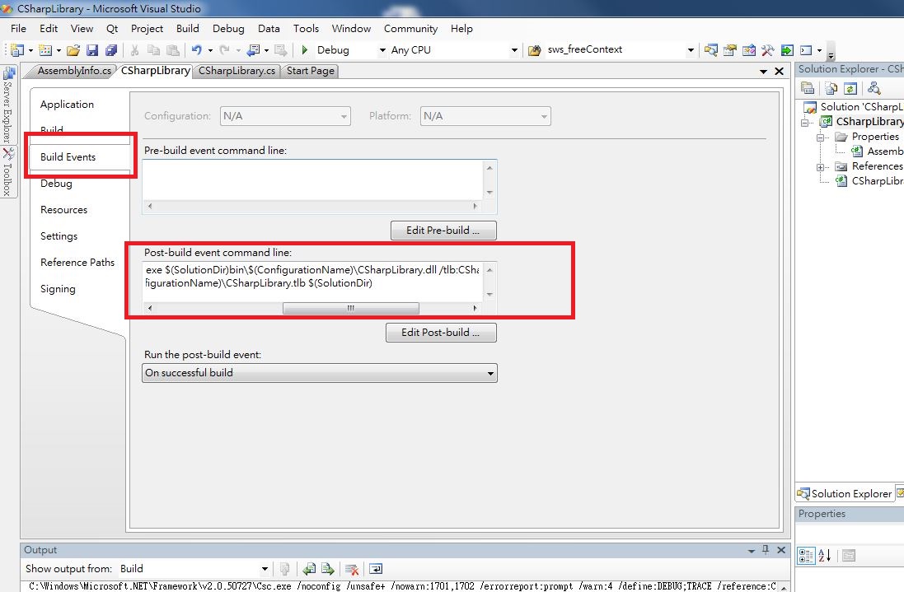
Task: Click Refresh icon in Solution Explorer
Action: coord(850,88)
